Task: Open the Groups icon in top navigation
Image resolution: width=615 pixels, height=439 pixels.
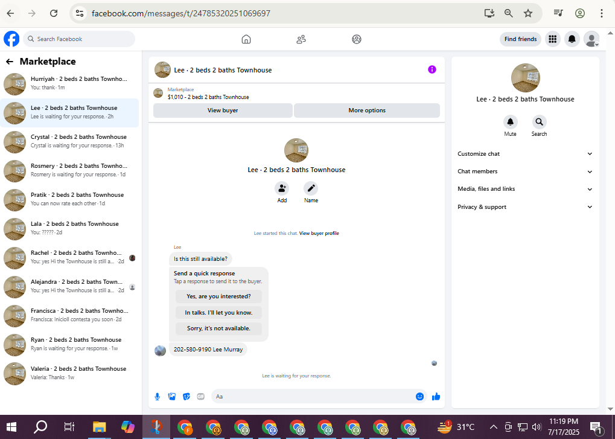Action: click(x=357, y=39)
